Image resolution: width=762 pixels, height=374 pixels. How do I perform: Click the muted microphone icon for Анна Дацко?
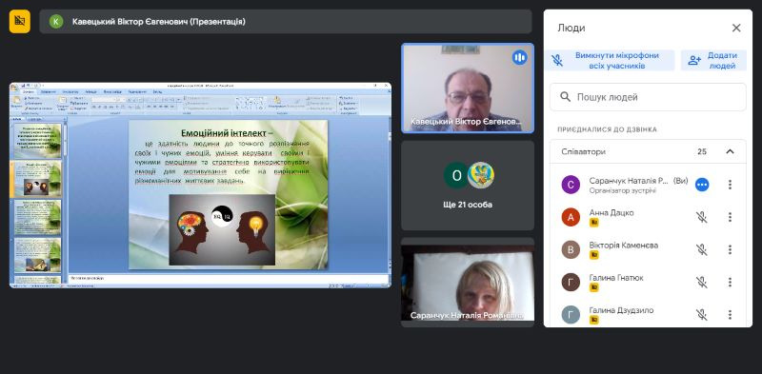point(702,217)
